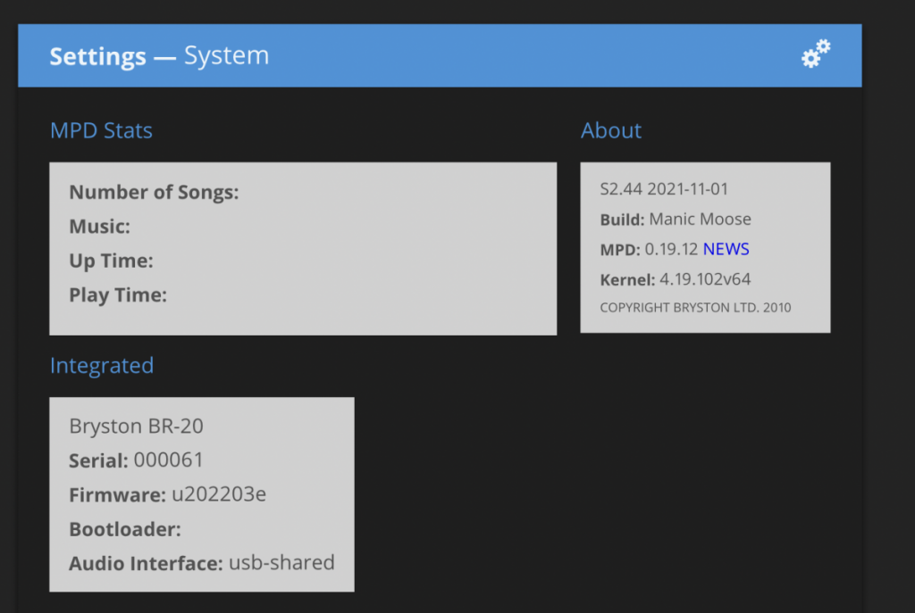Click the Audio Interface usb-shared line
This screenshot has height=613, width=915.
[x=202, y=563]
